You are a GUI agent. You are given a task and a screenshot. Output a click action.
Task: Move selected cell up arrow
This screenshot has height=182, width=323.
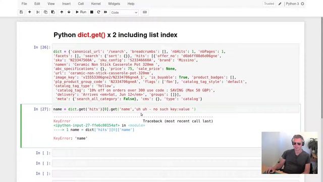coord(62,12)
